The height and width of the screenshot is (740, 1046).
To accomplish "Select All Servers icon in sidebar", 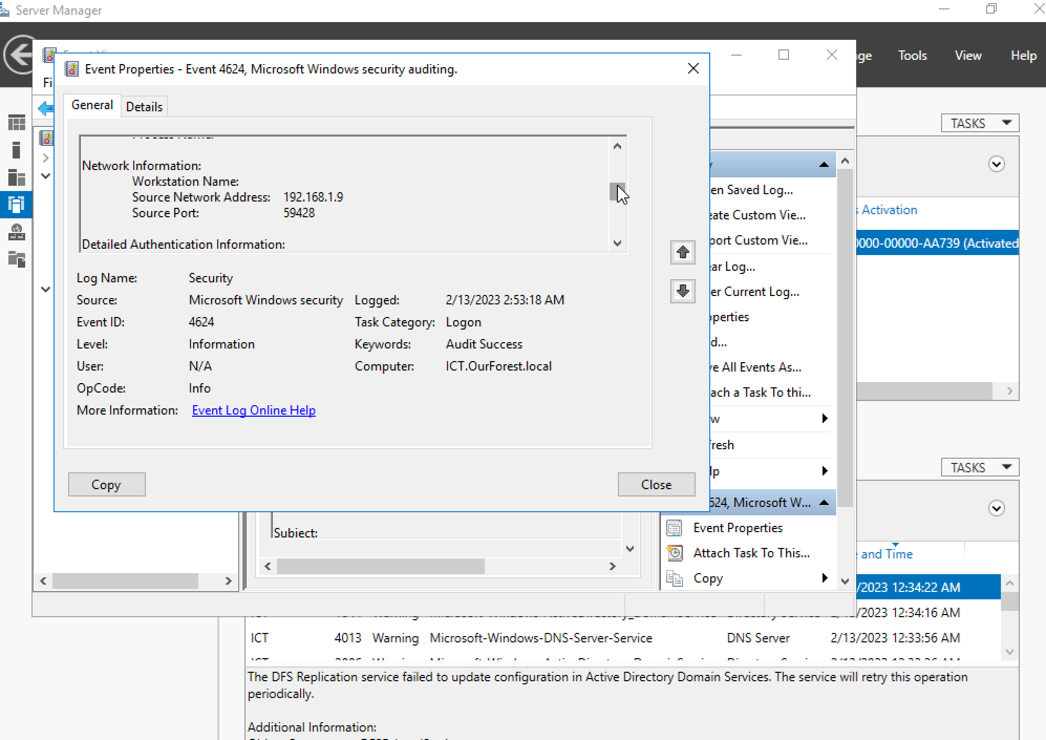I will click(17, 177).
